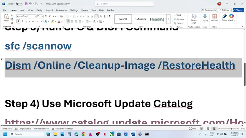Click the Share button
Viewport: 246px width, 138px height.
[238, 10]
